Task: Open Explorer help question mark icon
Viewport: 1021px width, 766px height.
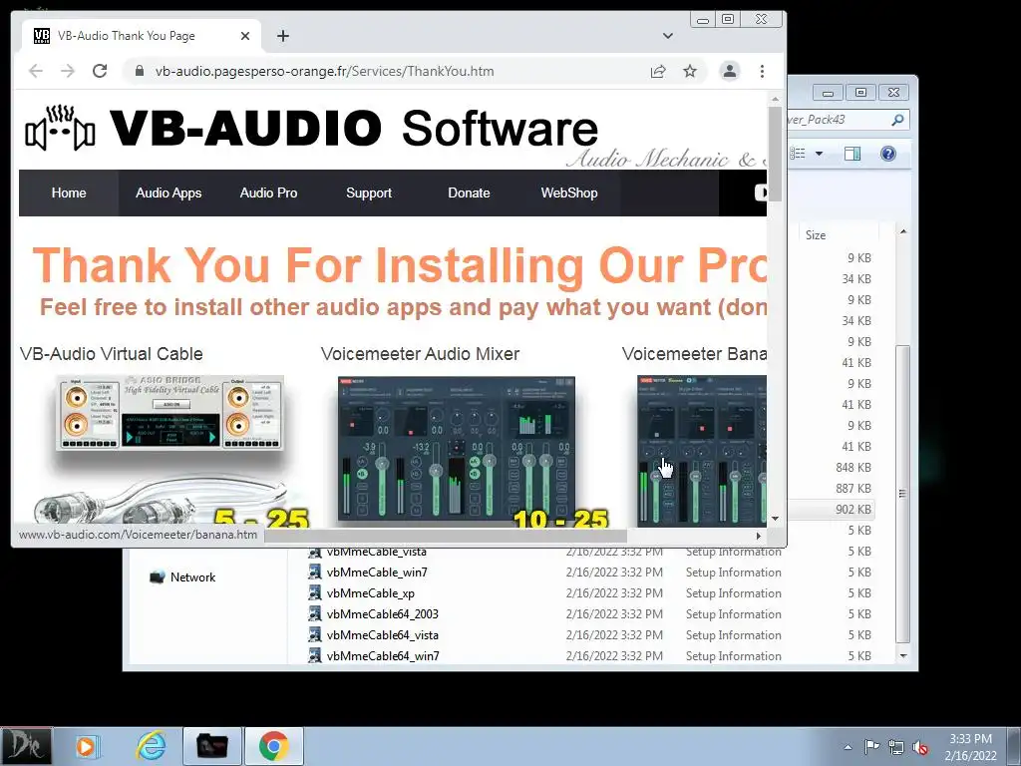Action: (x=888, y=154)
